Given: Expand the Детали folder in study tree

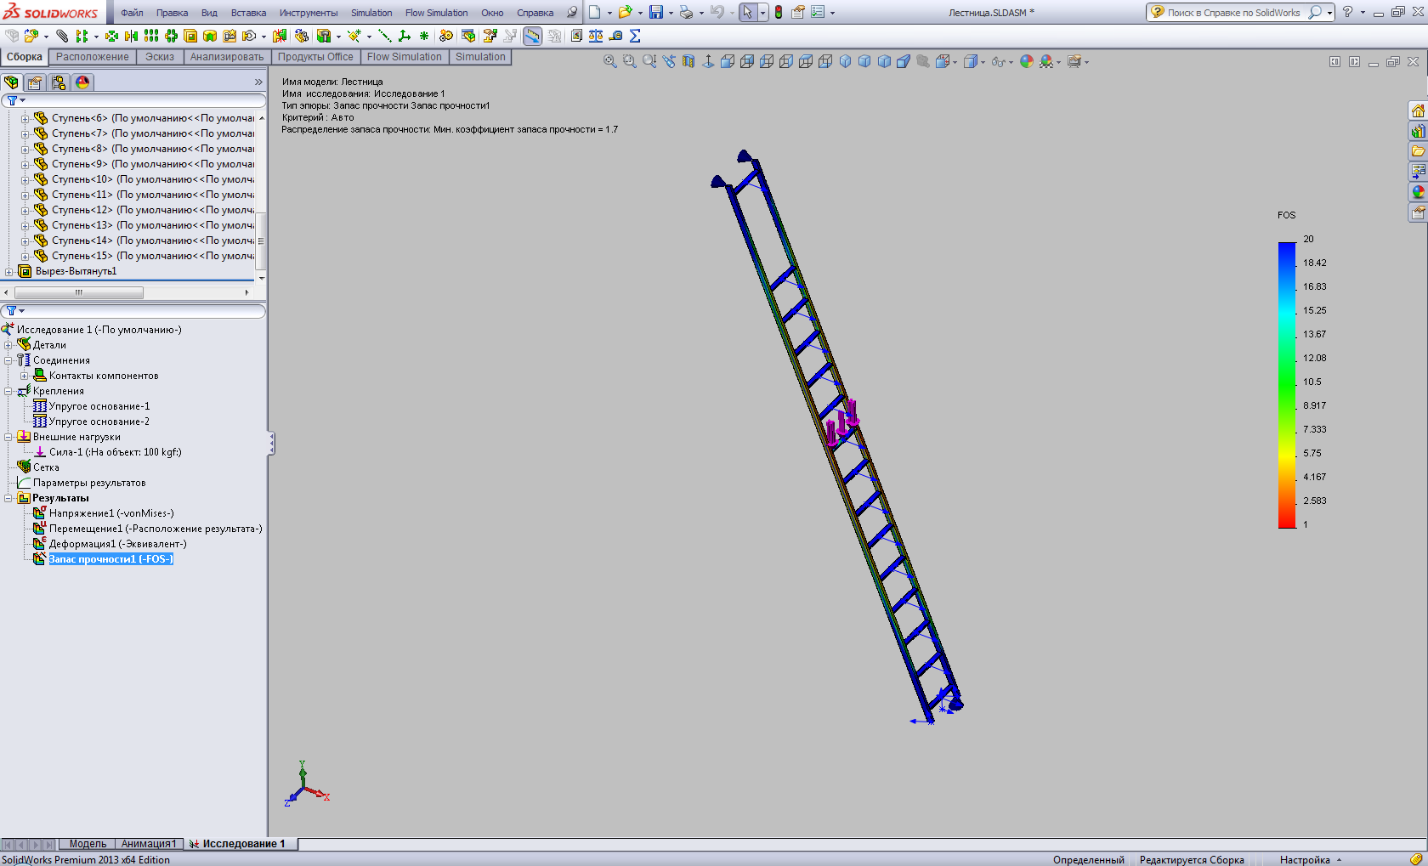Looking at the screenshot, I should coord(8,345).
